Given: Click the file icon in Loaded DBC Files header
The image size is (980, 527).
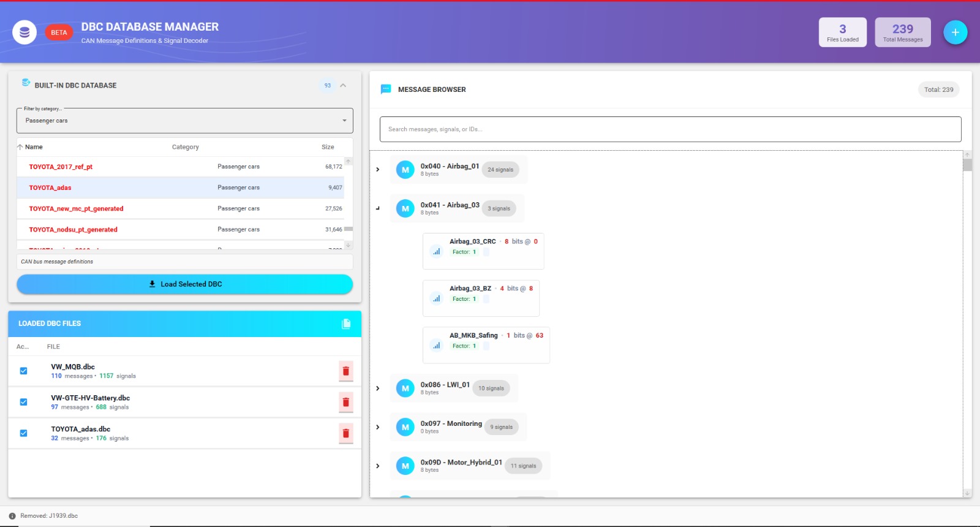Looking at the screenshot, I should (x=346, y=324).
